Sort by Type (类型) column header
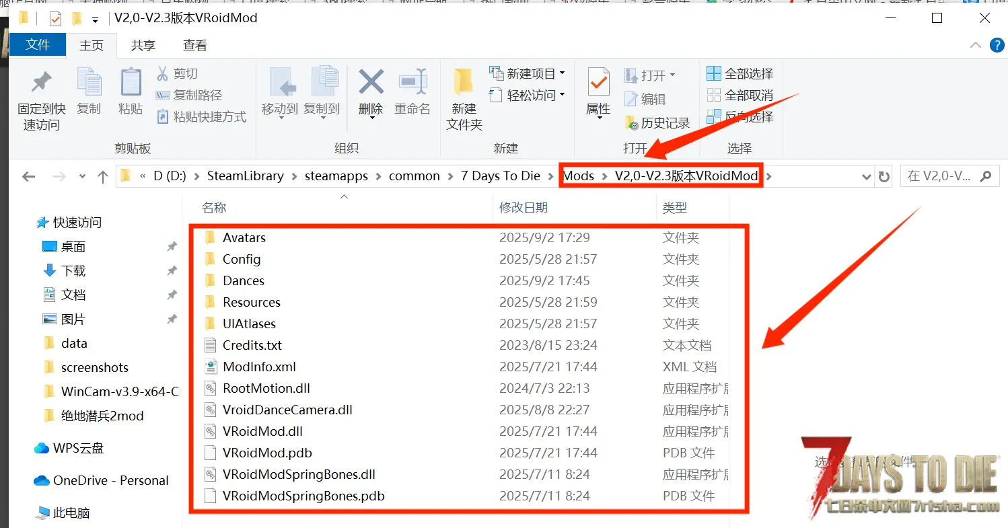 (675, 208)
